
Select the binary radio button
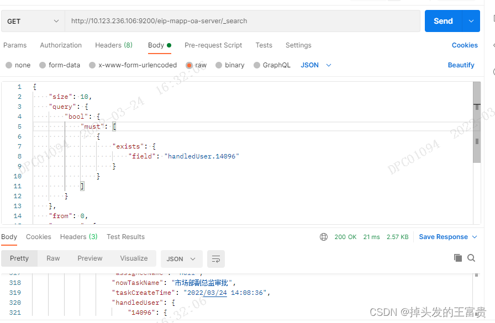[x=219, y=65]
